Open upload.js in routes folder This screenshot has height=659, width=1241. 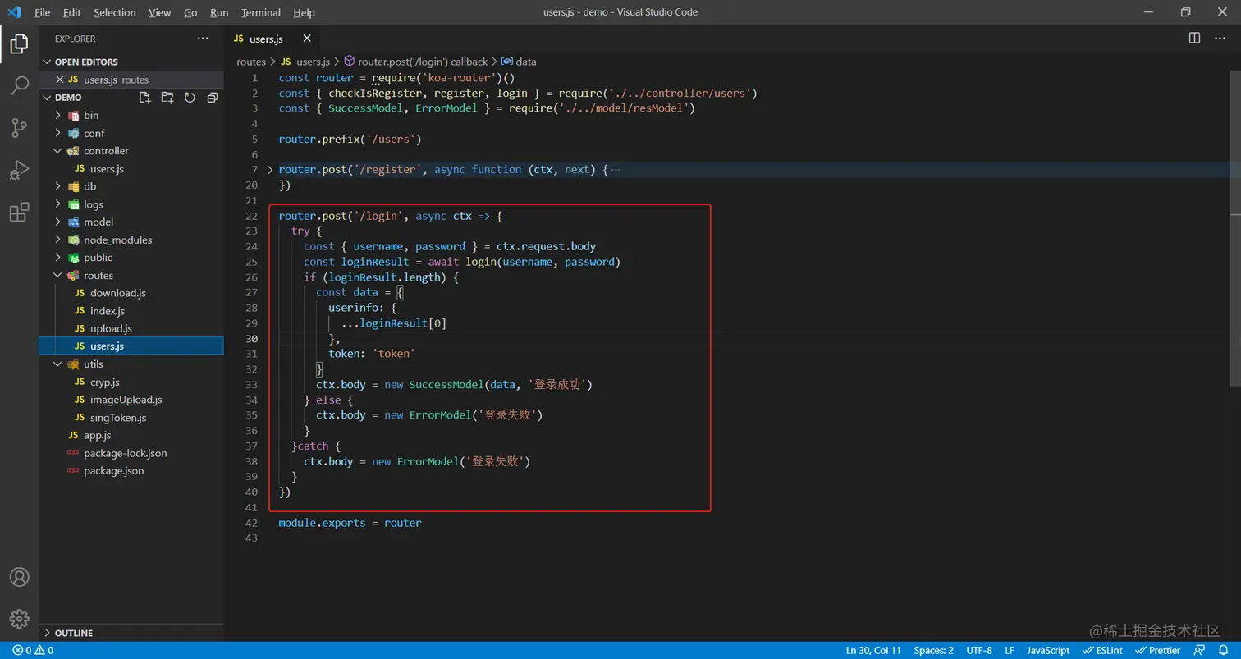click(x=111, y=328)
